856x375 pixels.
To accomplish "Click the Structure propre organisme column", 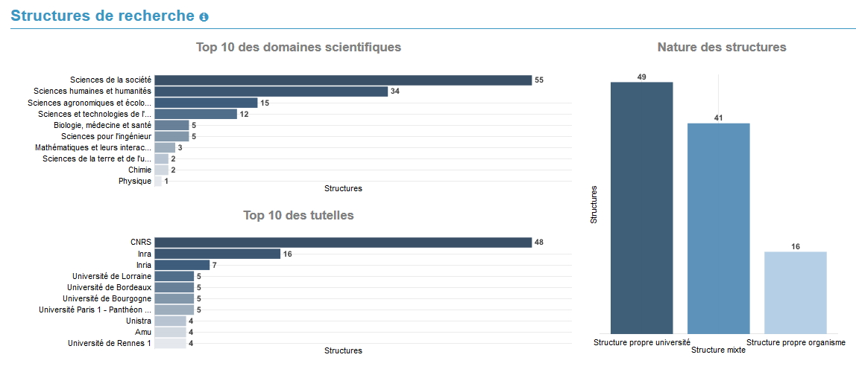I will point(796,292).
